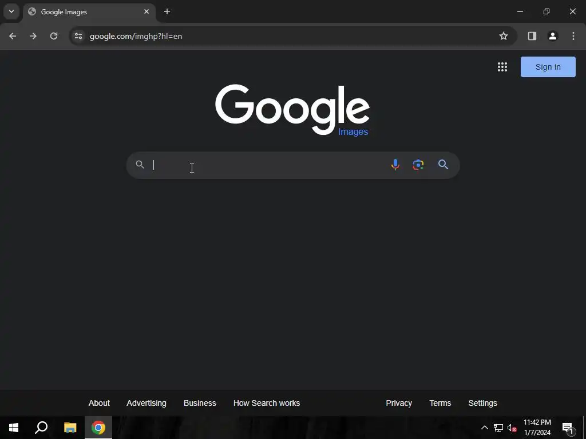Open Chrome side panel
Screen dimensions: 586x439
point(532,36)
